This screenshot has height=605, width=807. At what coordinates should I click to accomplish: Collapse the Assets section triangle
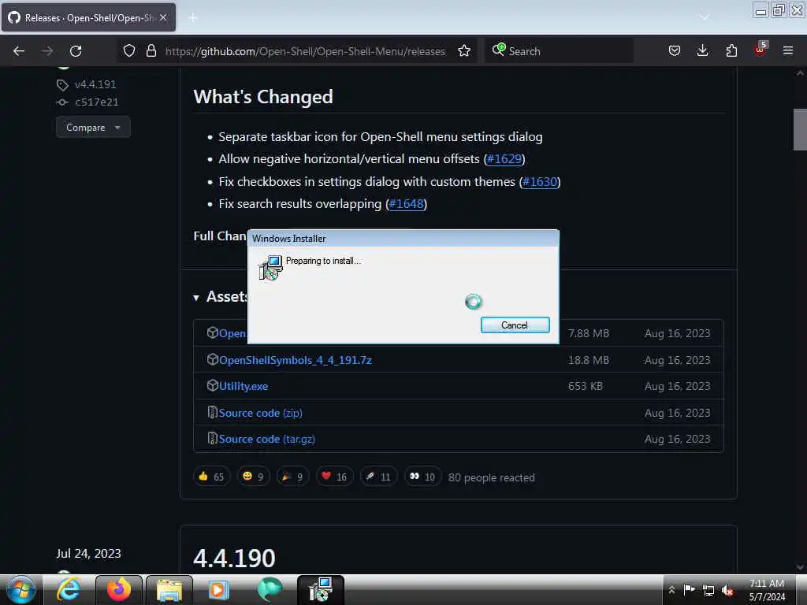click(x=196, y=298)
